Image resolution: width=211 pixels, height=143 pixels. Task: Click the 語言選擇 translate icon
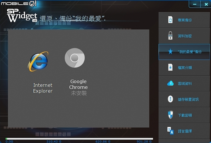[x=170, y=131]
